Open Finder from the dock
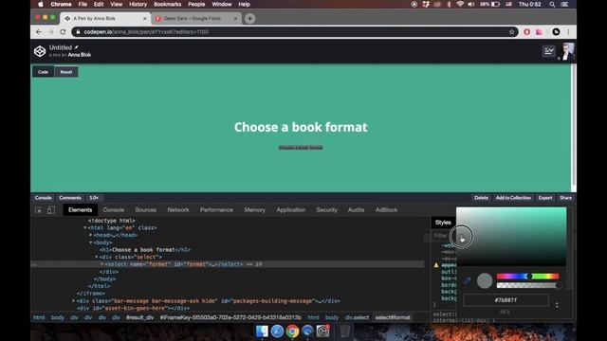 pyautogui.click(x=262, y=331)
